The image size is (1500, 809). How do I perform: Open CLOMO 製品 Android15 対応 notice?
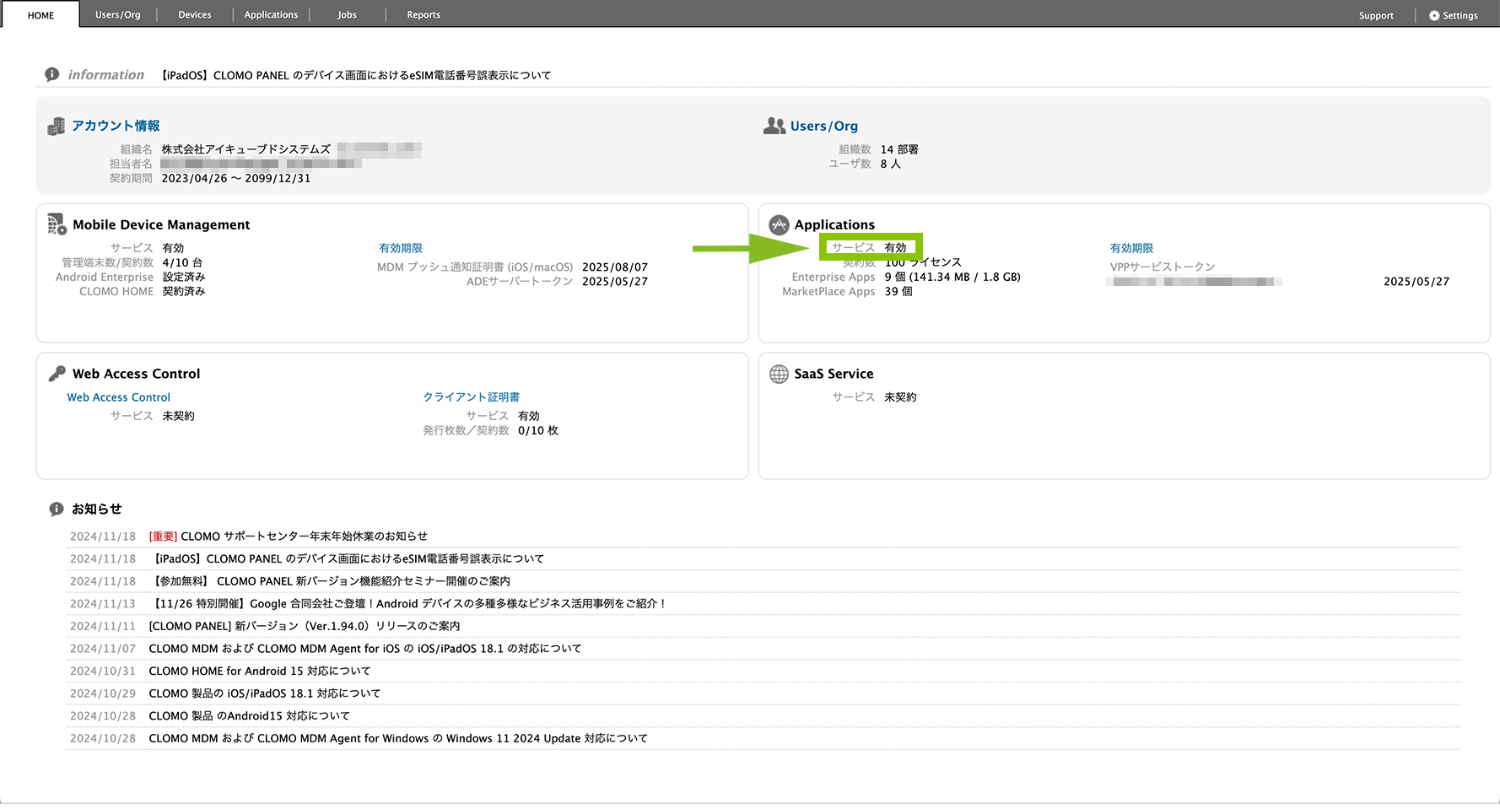249,715
